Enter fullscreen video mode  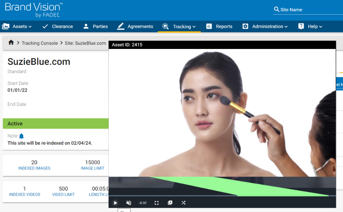156,203
